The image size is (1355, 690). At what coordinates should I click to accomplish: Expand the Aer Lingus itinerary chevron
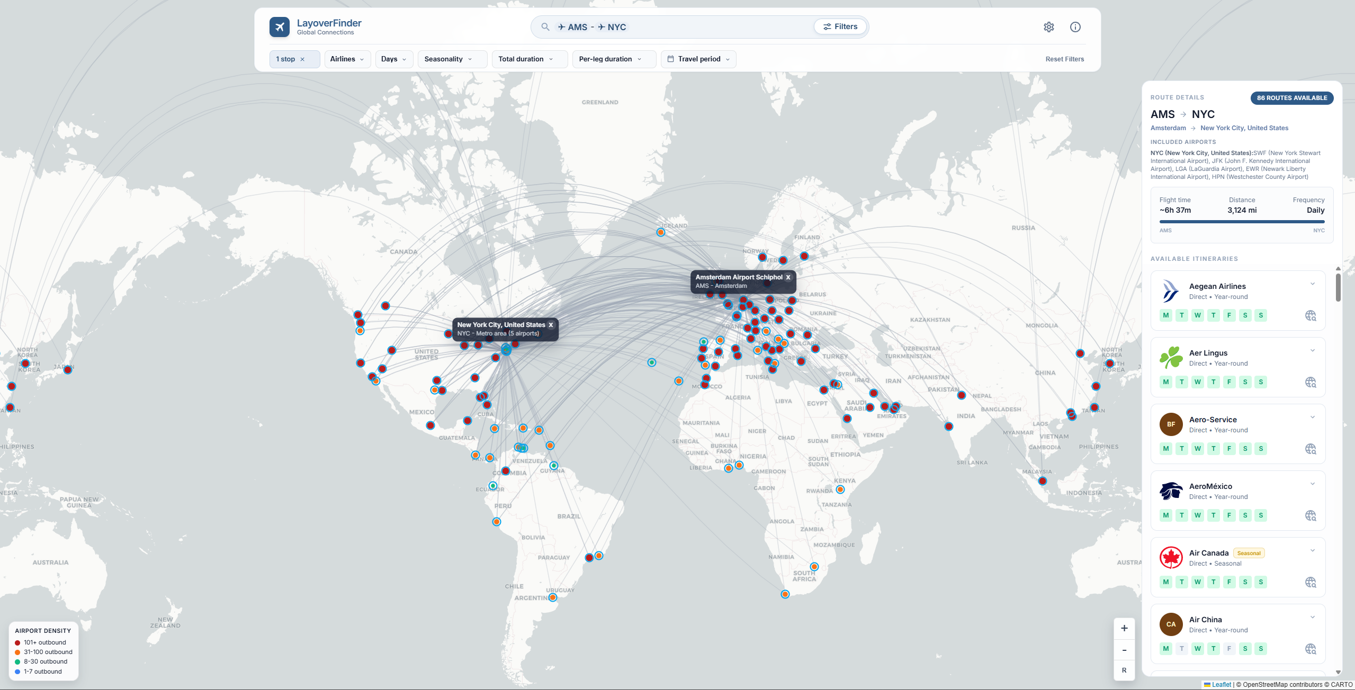(1312, 350)
